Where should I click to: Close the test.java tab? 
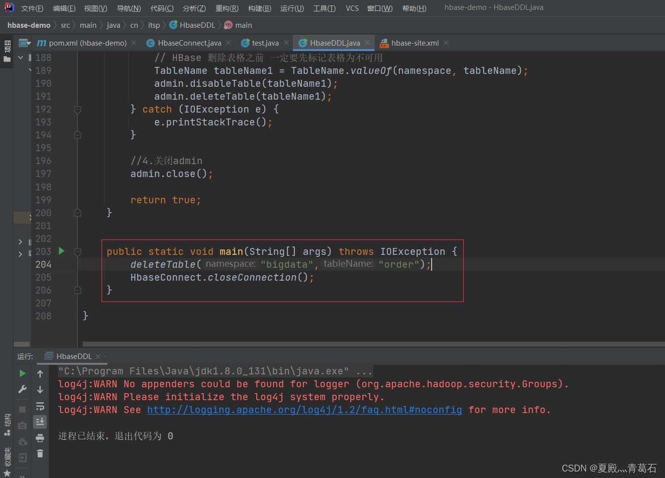286,43
